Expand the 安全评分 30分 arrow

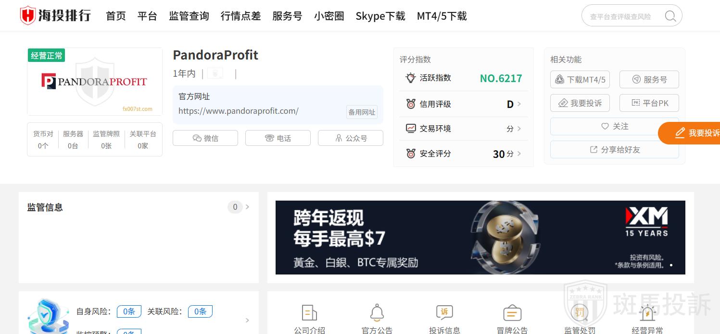point(519,154)
